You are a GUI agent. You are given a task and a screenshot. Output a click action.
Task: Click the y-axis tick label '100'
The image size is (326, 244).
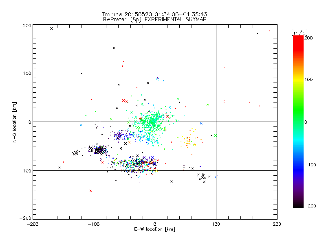point(27,73)
